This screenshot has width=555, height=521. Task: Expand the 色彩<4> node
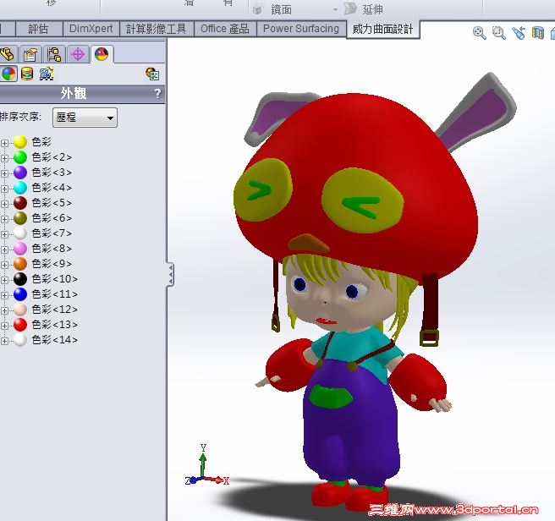click(4, 189)
